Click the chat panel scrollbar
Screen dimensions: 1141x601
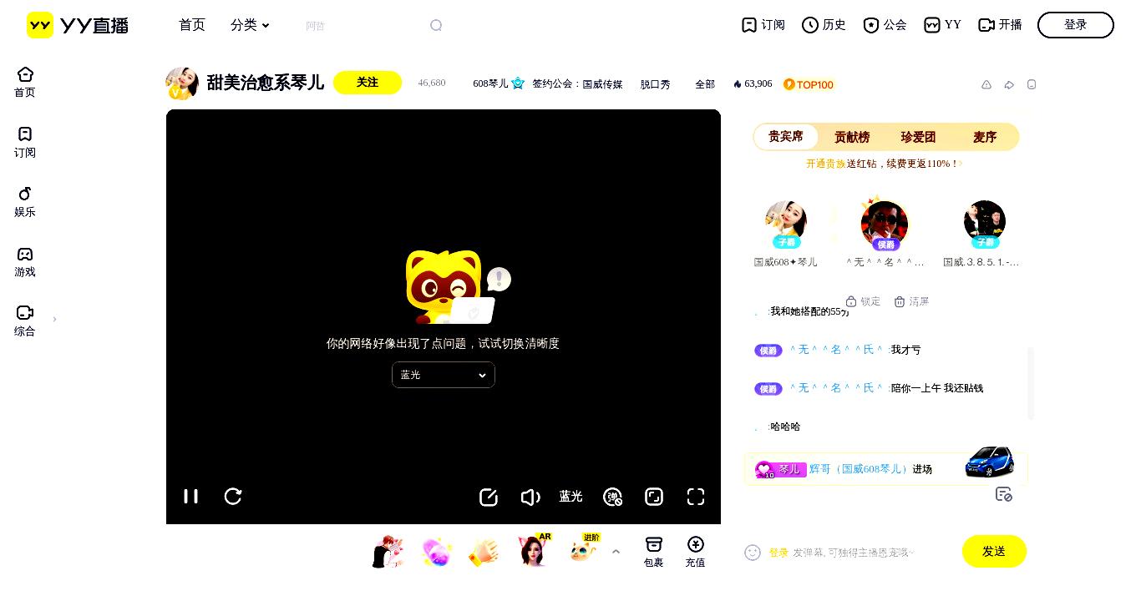click(x=1031, y=383)
